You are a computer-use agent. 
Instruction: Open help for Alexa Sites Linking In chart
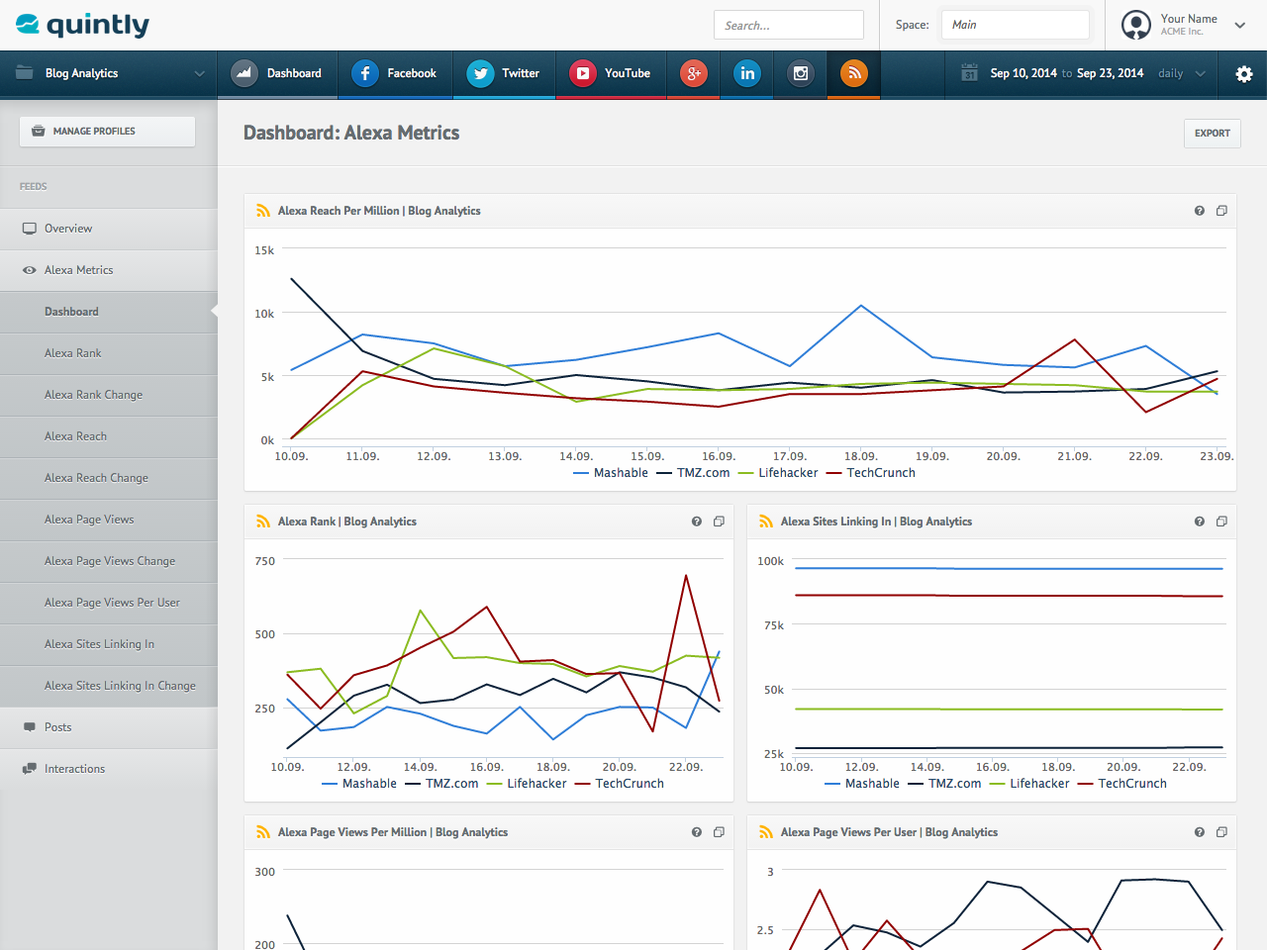(1200, 522)
